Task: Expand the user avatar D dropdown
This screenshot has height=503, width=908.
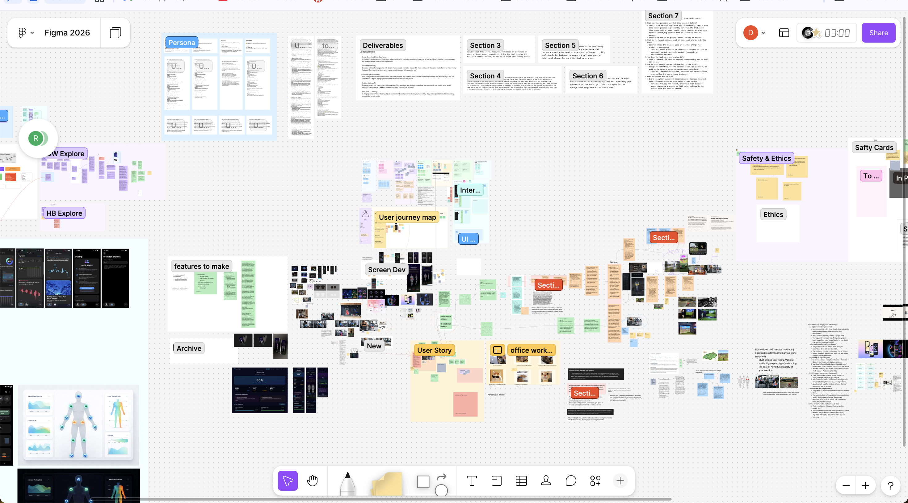Action: [x=763, y=33]
